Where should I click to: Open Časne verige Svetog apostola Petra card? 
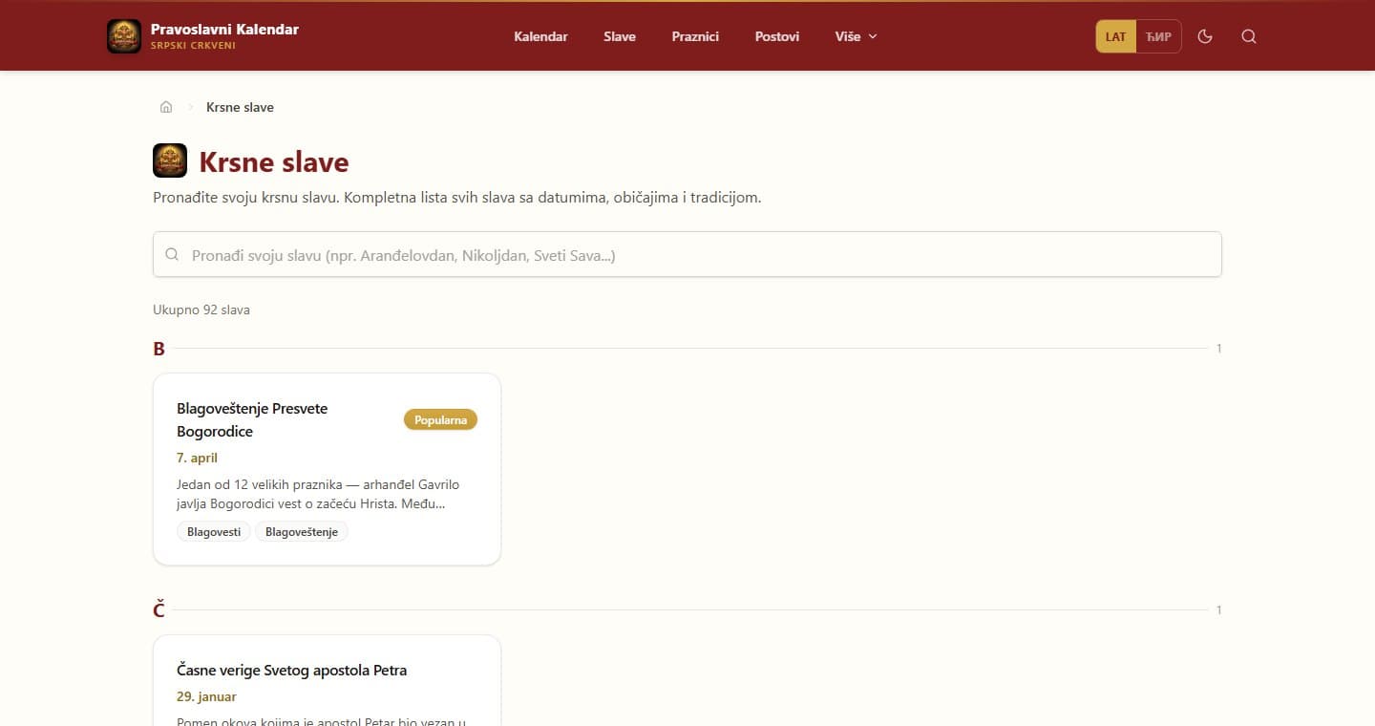[327, 680]
